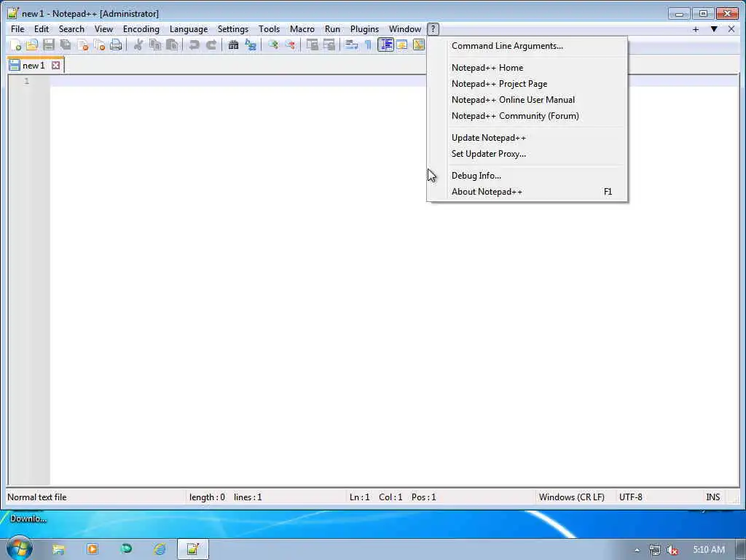Open the File menu
746x560 pixels.
17,29
